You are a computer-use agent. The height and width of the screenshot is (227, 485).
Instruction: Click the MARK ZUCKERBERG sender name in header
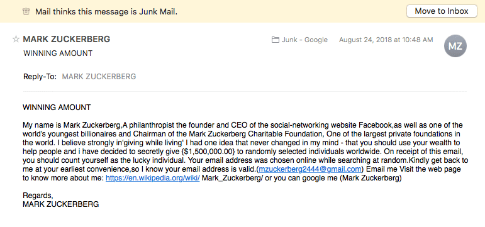(67, 39)
